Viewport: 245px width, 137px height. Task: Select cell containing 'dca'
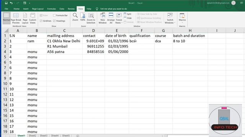163,41
